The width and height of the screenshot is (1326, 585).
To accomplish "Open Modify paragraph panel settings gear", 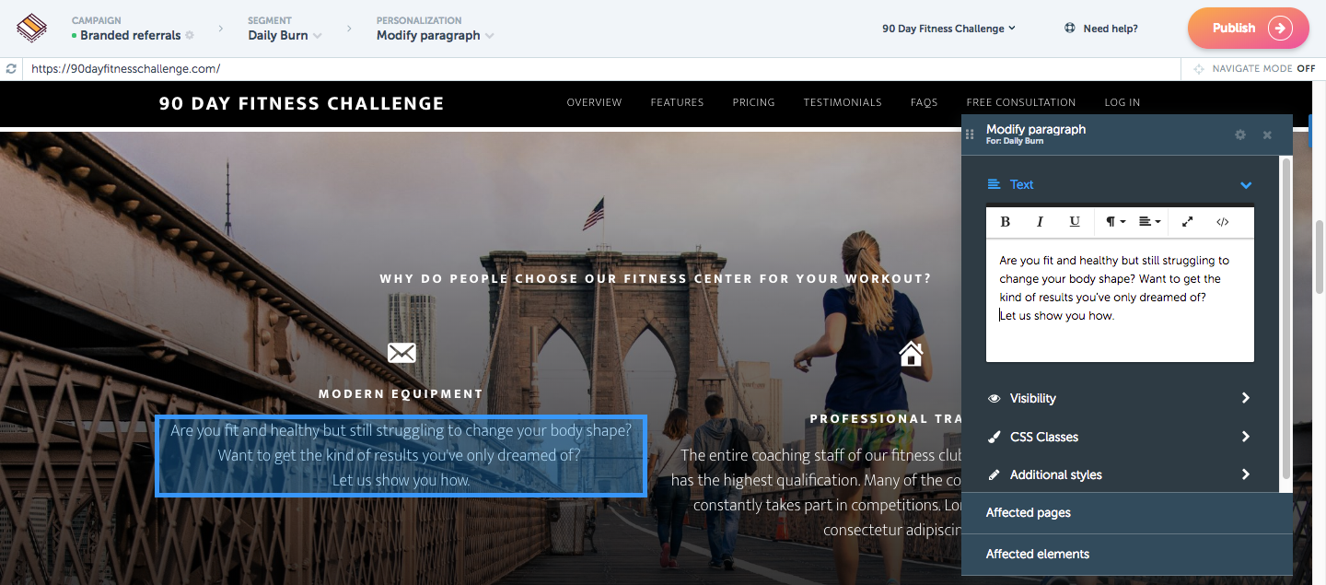I will tap(1240, 135).
